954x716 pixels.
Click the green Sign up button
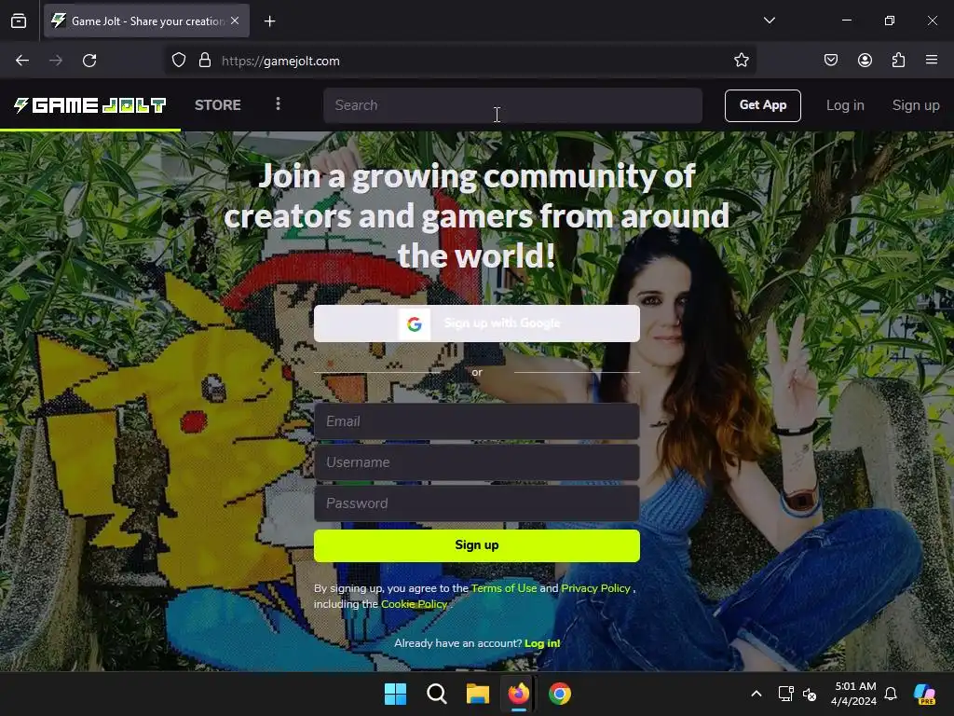coord(477,545)
